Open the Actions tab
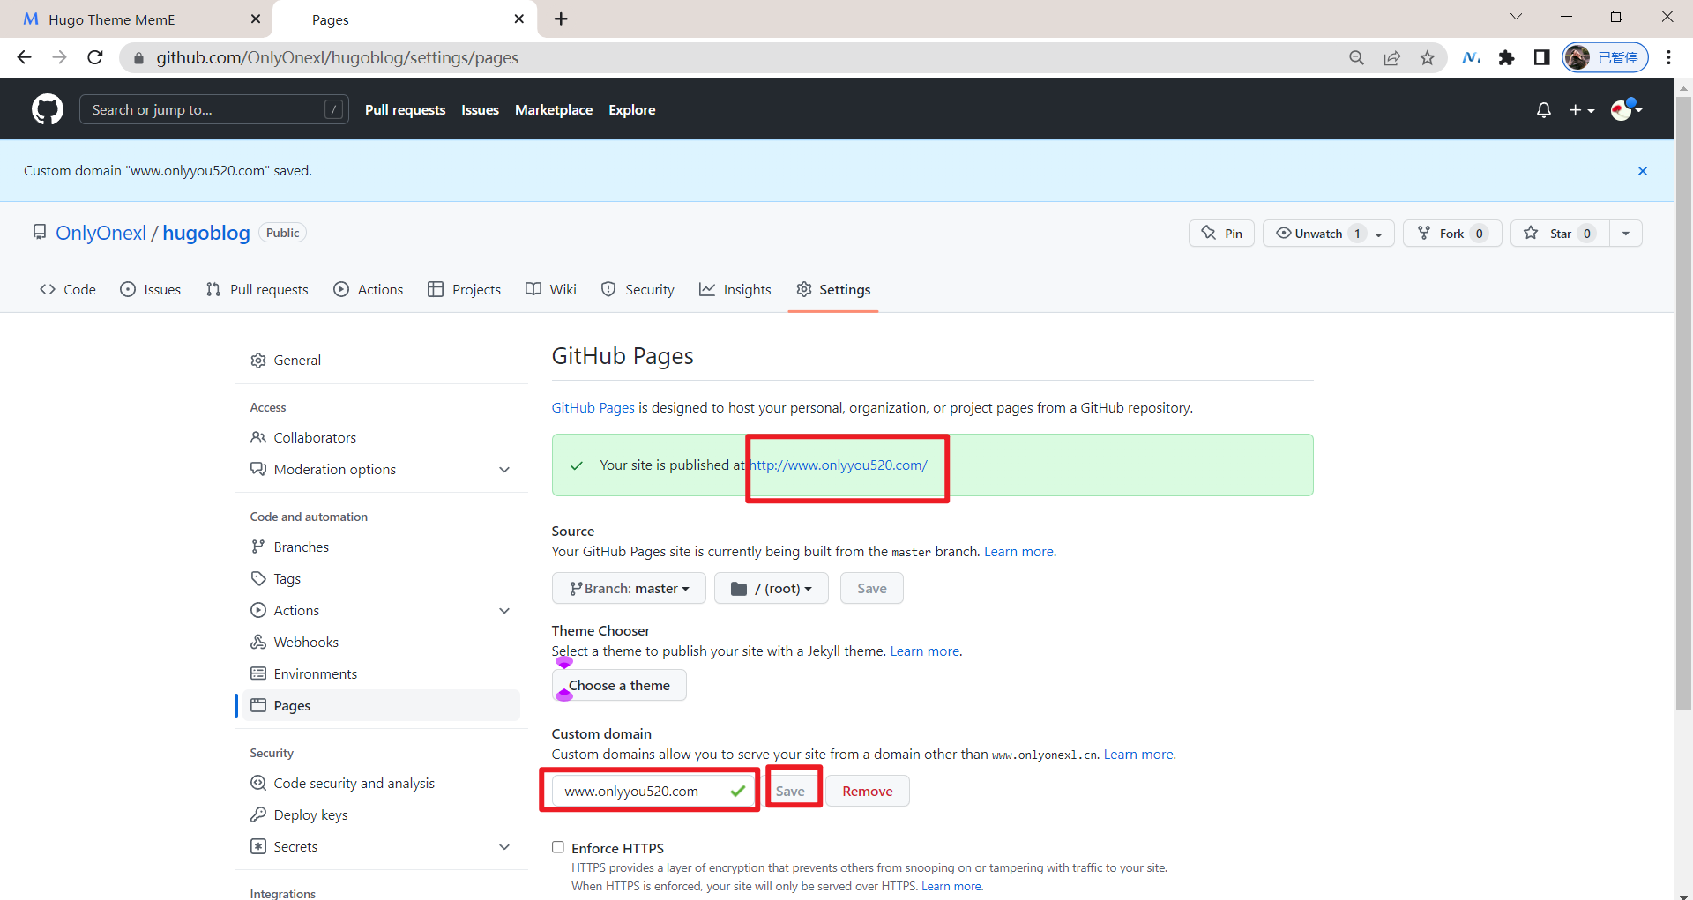Screen dimensions: 1693x900 pos(369,289)
